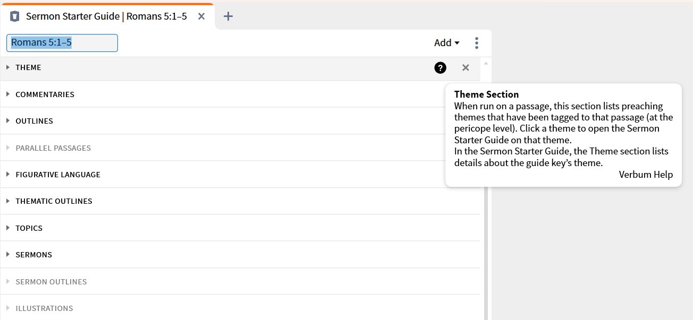Open the Add dropdown
This screenshot has width=693, height=320.
pyautogui.click(x=446, y=43)
